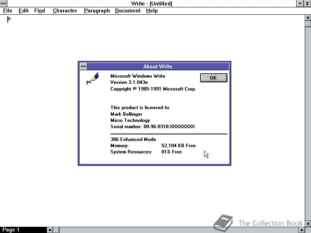Click the Write pen icon in dialog
The height and width of the screenshot is (233, 311).
click(93, 78)
